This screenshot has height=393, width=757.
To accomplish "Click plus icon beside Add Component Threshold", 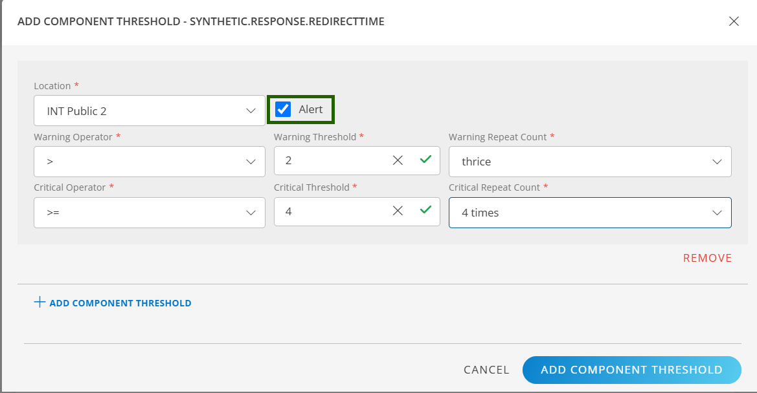I will pos(40,303).
